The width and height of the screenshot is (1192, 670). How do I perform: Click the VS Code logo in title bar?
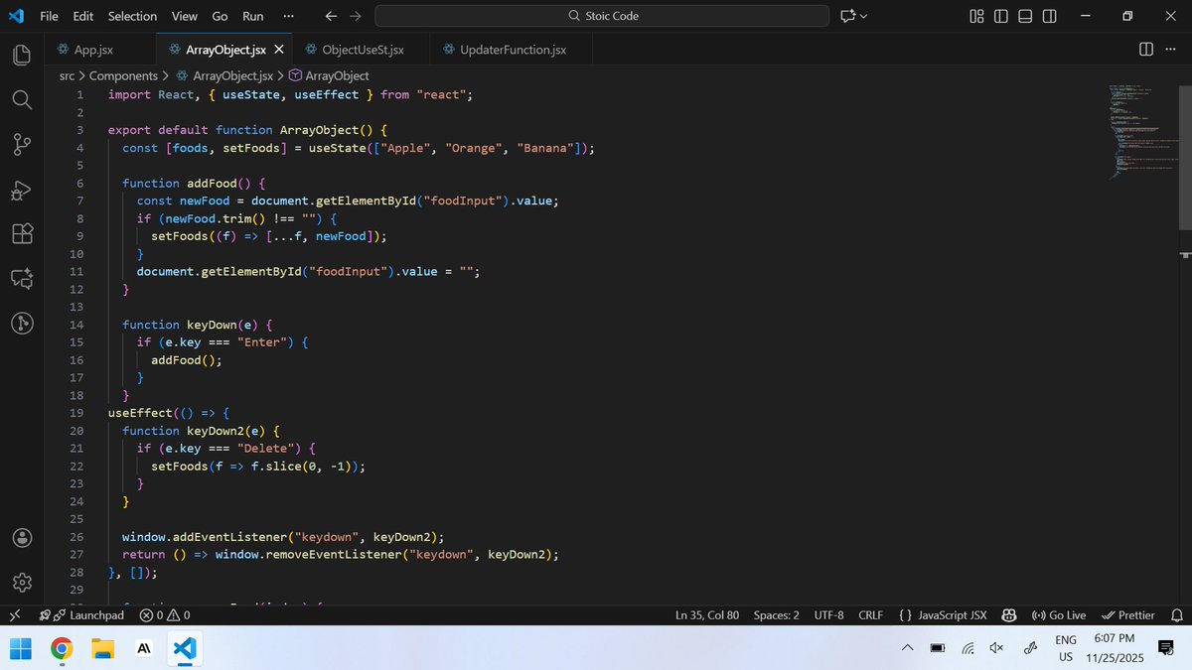(x=16, y=16)
